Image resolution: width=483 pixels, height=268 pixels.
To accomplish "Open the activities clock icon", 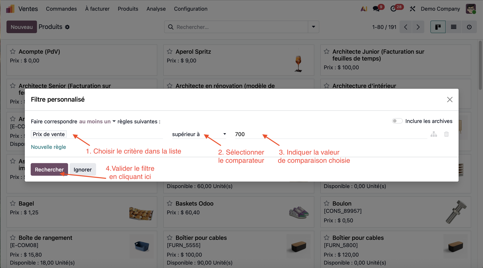I will [393, 9].
